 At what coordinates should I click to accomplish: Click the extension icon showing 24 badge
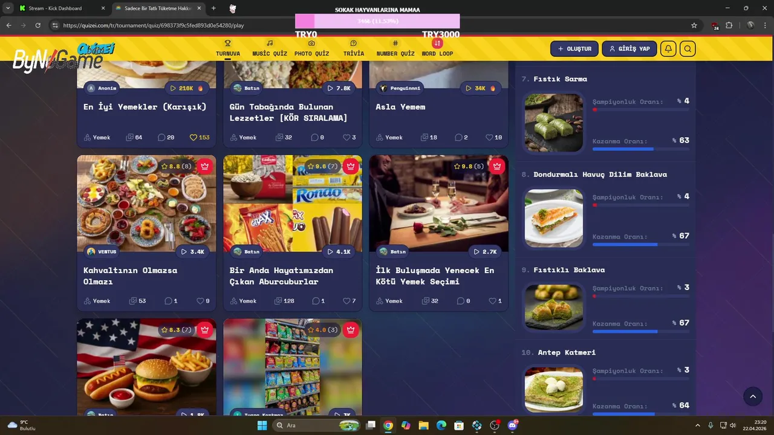(x=715, y=26)
